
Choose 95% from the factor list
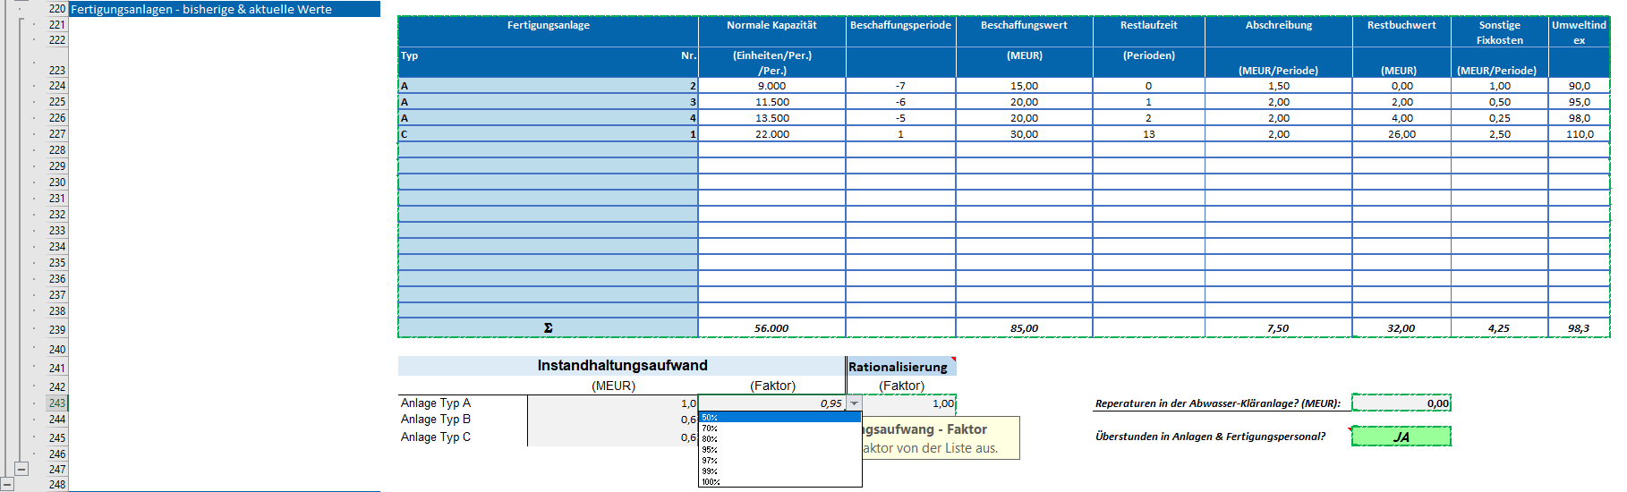coord(779,450)
